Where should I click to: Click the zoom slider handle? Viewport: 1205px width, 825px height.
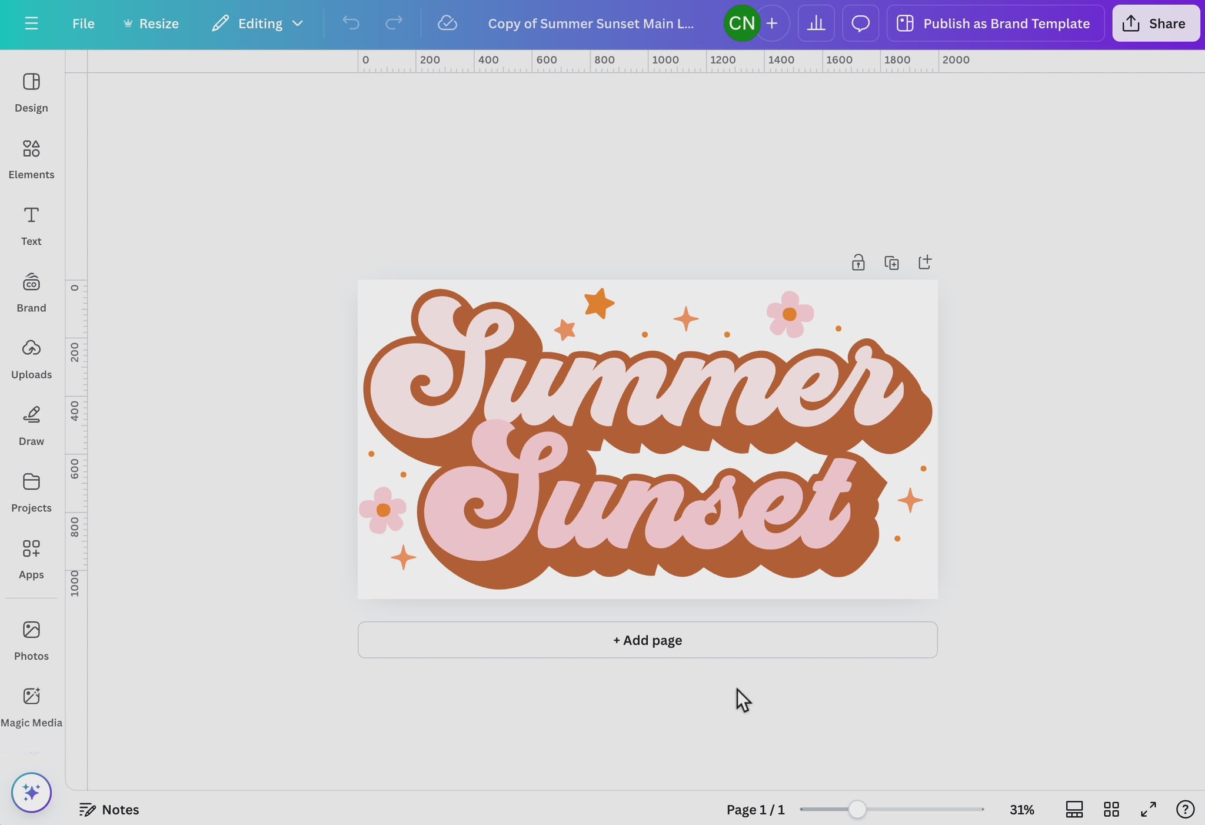857,809
